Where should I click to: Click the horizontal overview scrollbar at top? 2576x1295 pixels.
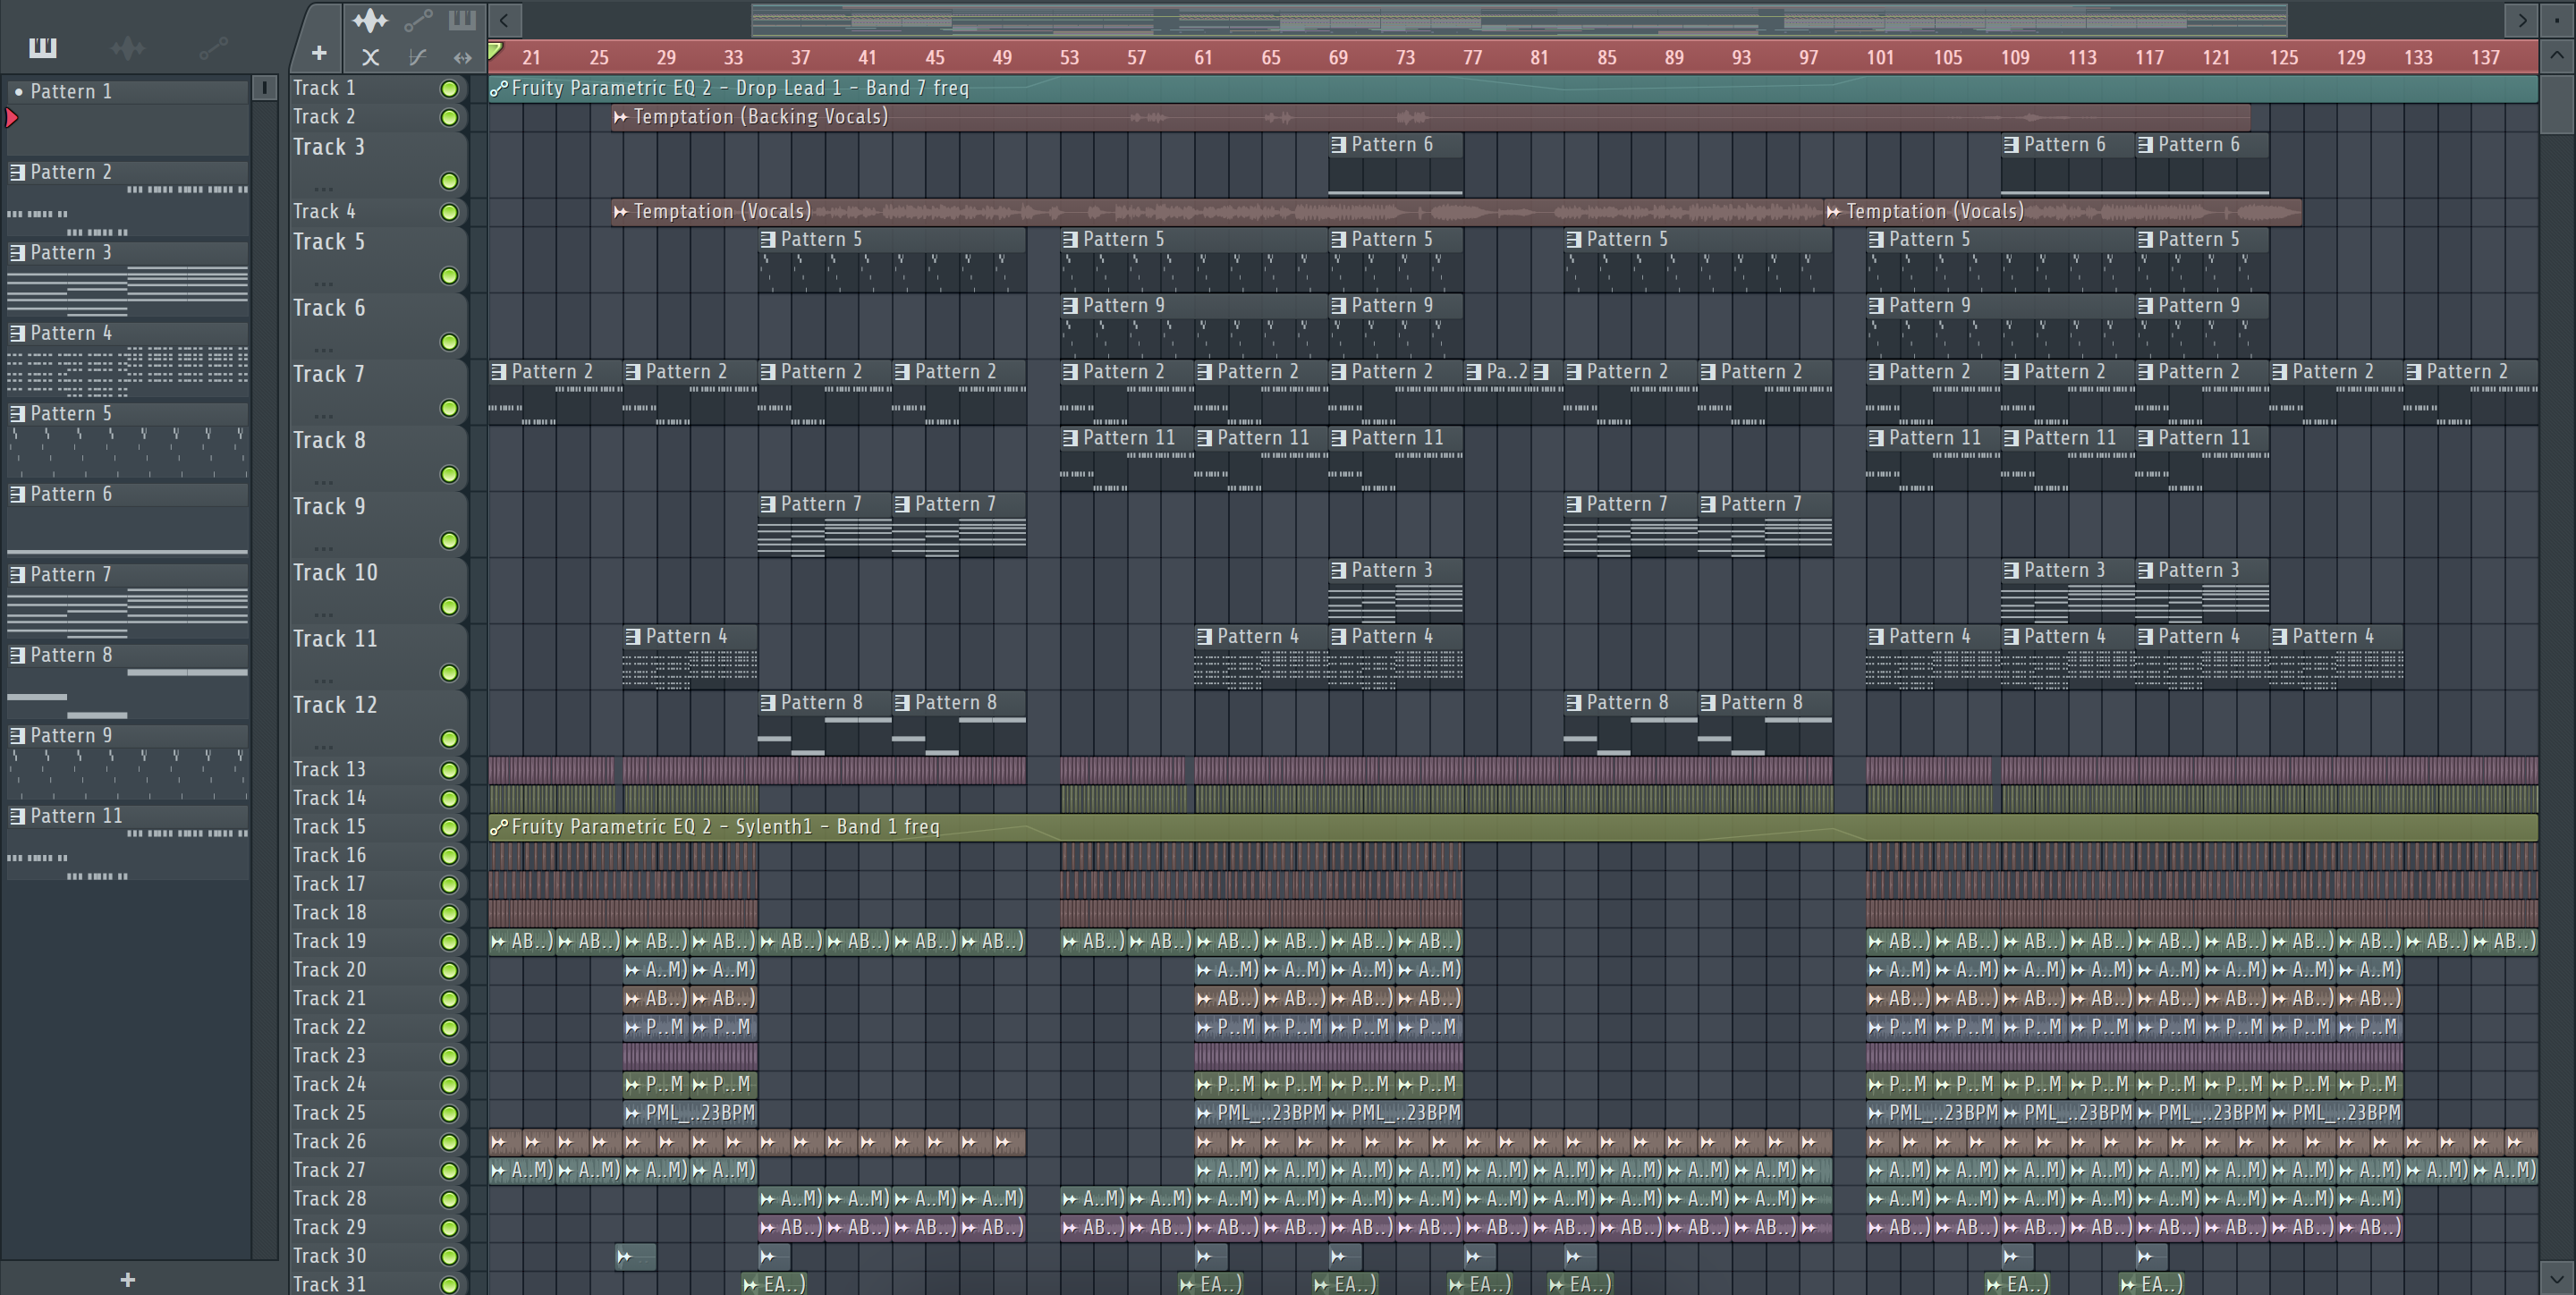(1519, 19)
